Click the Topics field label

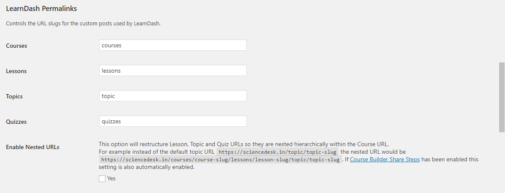point(14,96)
